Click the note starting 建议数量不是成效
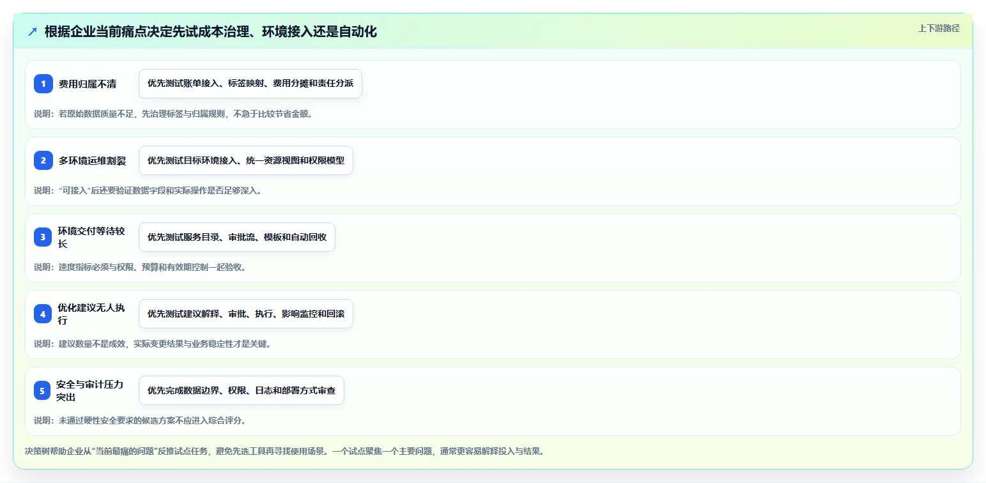986x483 pixels. [x=153, y=344]
